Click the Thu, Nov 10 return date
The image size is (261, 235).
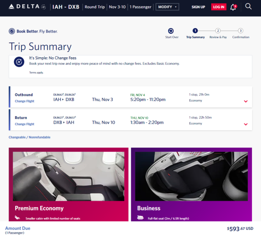pos(104,123)
